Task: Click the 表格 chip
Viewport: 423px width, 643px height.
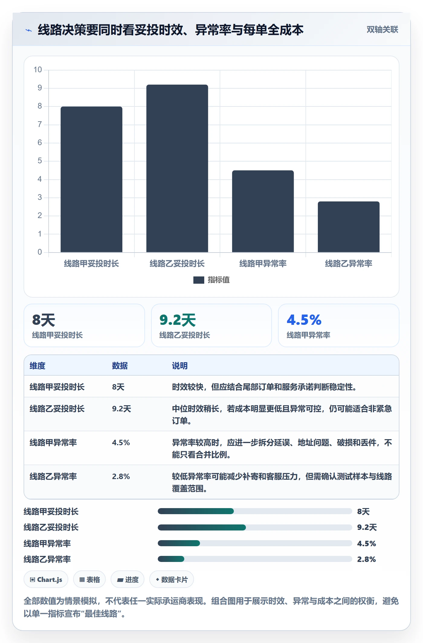Action: 89,579
